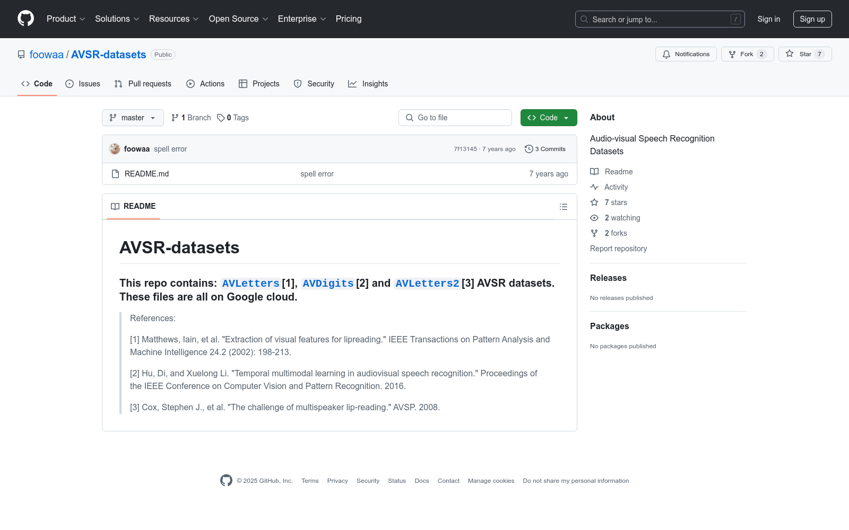Open the foowaa author link in commit row
This screenshot has height=530, width=849.
(x=137, y=149)
